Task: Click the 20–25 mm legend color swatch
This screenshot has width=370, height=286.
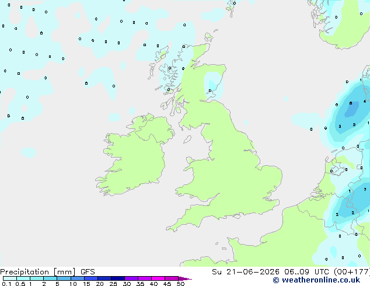Action: [x=104, y=278]
